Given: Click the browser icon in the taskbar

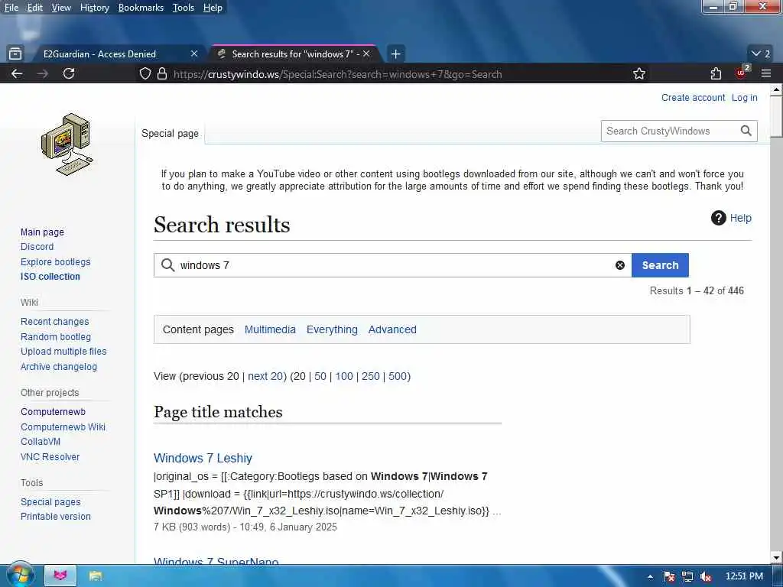Looking at the screenshot, I should pyautogui.click(x=60, y=576).
